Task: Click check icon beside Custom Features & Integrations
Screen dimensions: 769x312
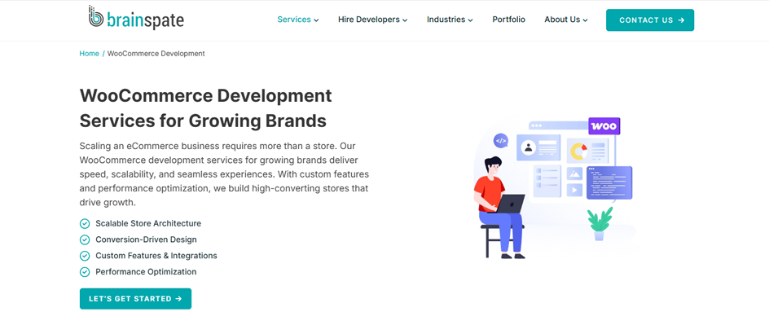Action: tap(85, 256)
